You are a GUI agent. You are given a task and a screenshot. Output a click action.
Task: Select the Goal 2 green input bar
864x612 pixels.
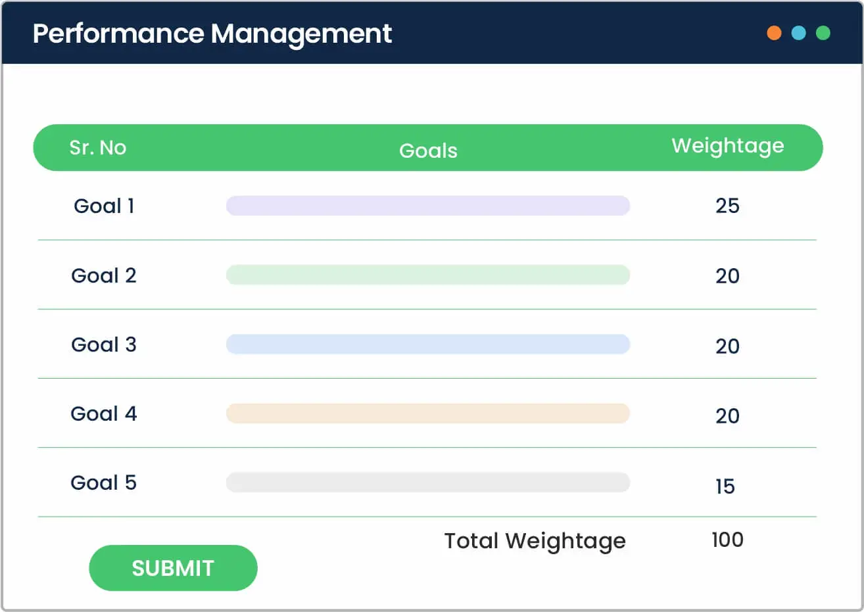tap(427, 275)
